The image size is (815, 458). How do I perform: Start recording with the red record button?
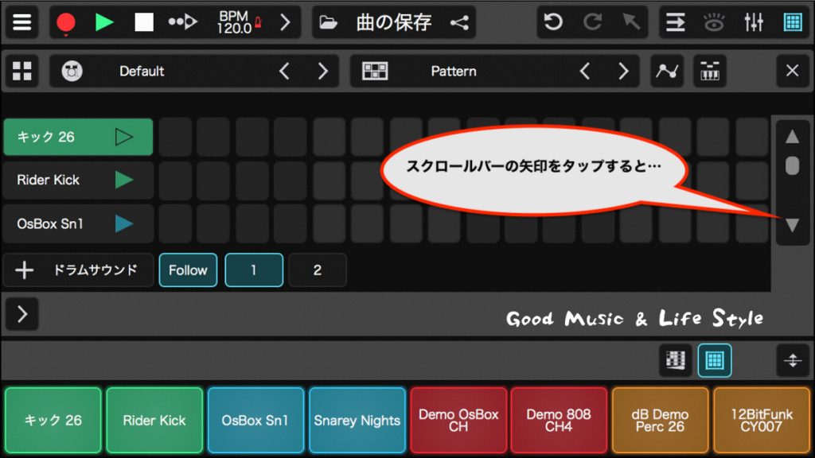66,23
